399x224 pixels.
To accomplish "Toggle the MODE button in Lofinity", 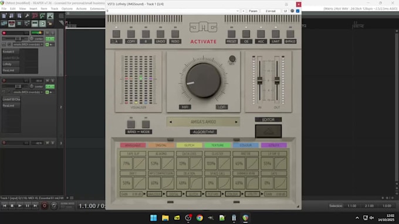I will 146,125.
